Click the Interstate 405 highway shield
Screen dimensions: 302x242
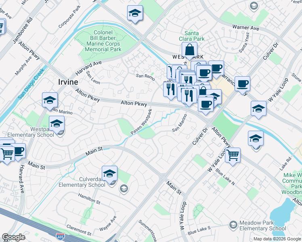point(60,236)
